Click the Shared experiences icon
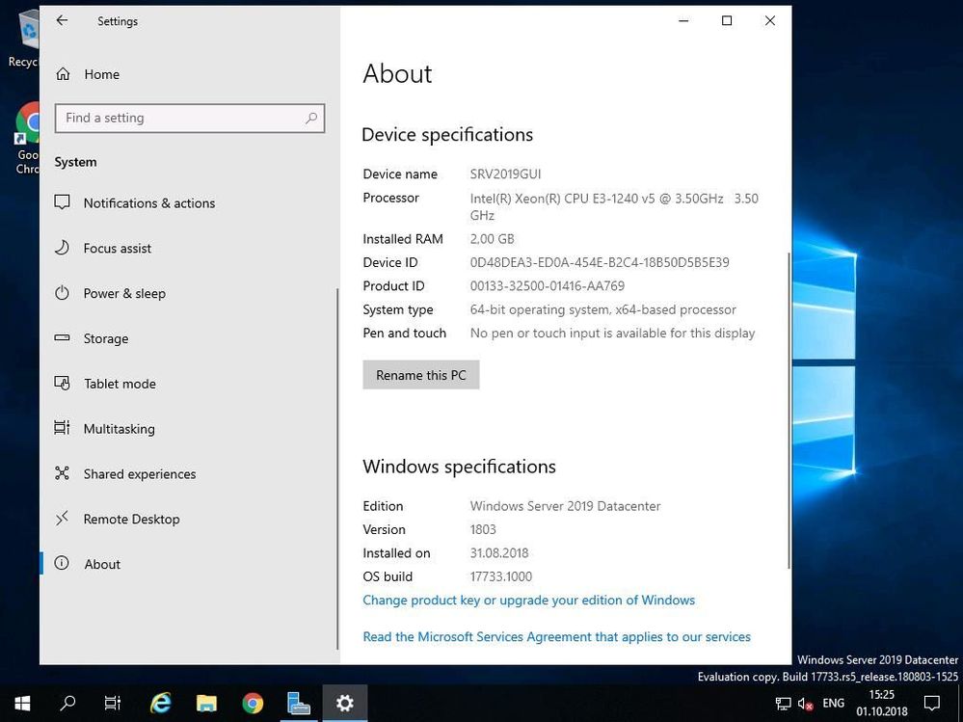This screenshot has height=722, width=963. click(62, 472)
